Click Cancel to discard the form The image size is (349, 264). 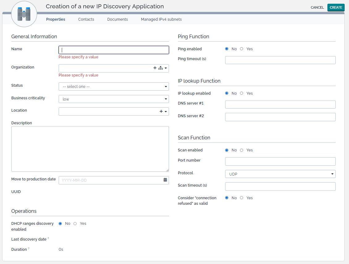point(317,7)
